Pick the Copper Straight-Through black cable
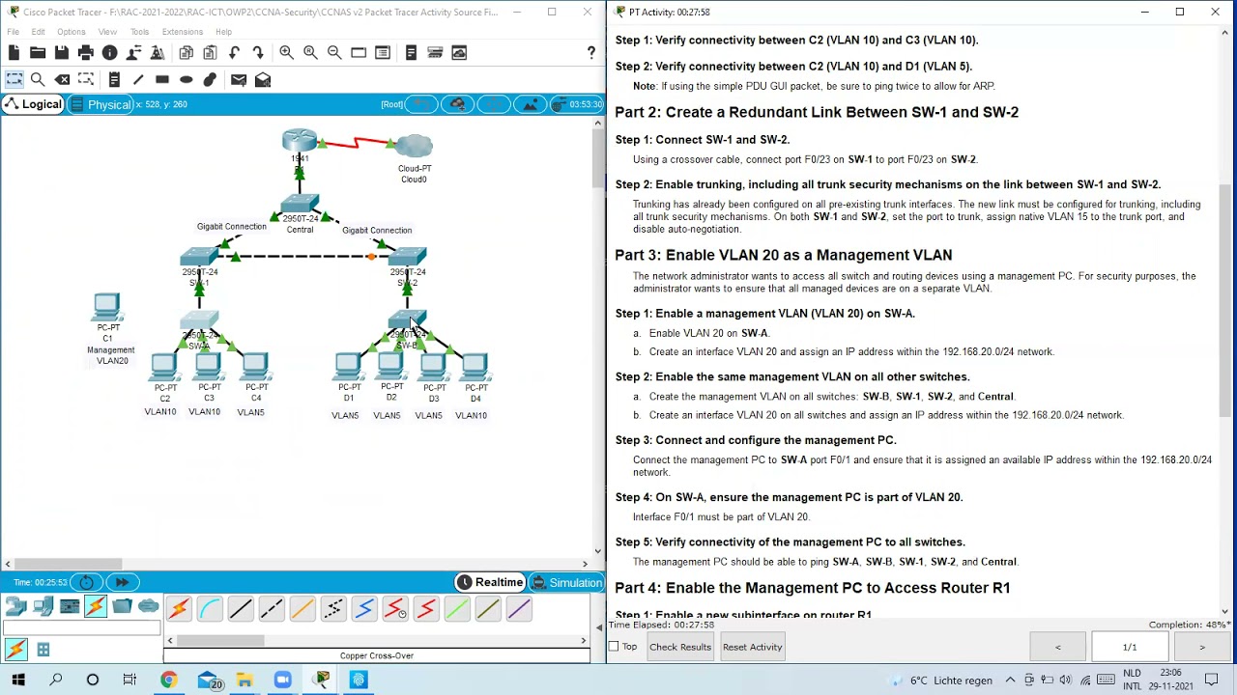This screenshot has width=1237, height=695. (241, 609)
